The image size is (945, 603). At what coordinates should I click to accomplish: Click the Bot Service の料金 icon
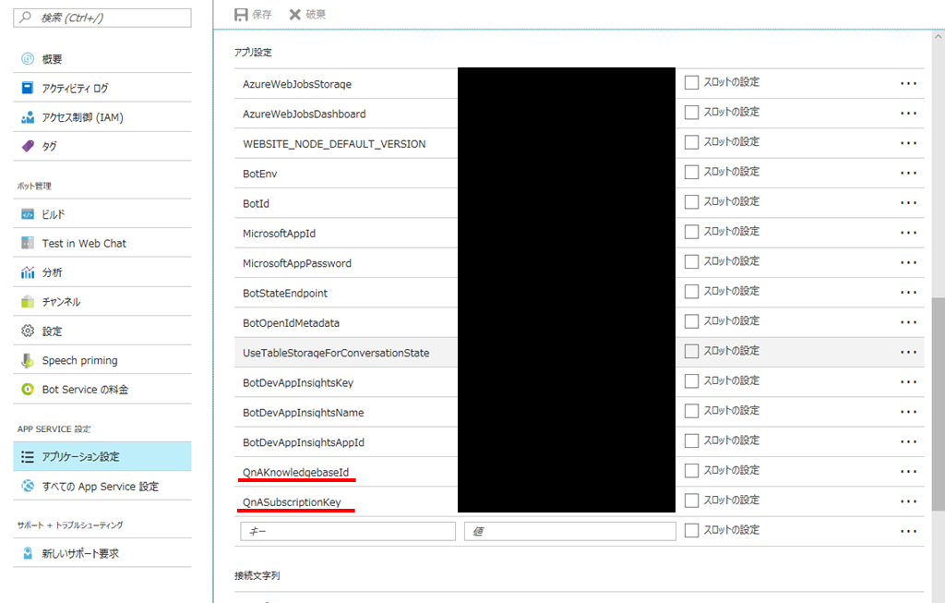click(28, 389)
